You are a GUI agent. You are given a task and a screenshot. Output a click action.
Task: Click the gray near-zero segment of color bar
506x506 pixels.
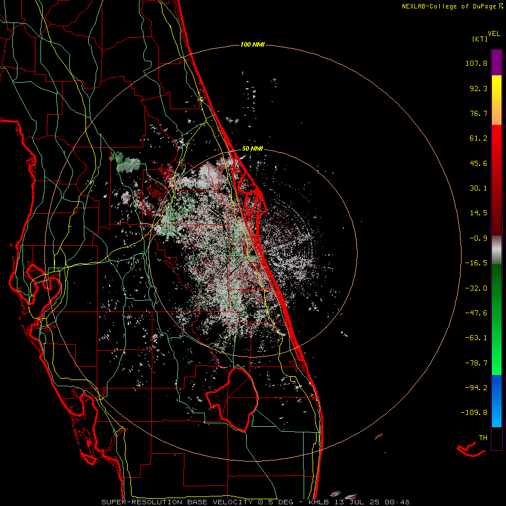tap(496, 250)
